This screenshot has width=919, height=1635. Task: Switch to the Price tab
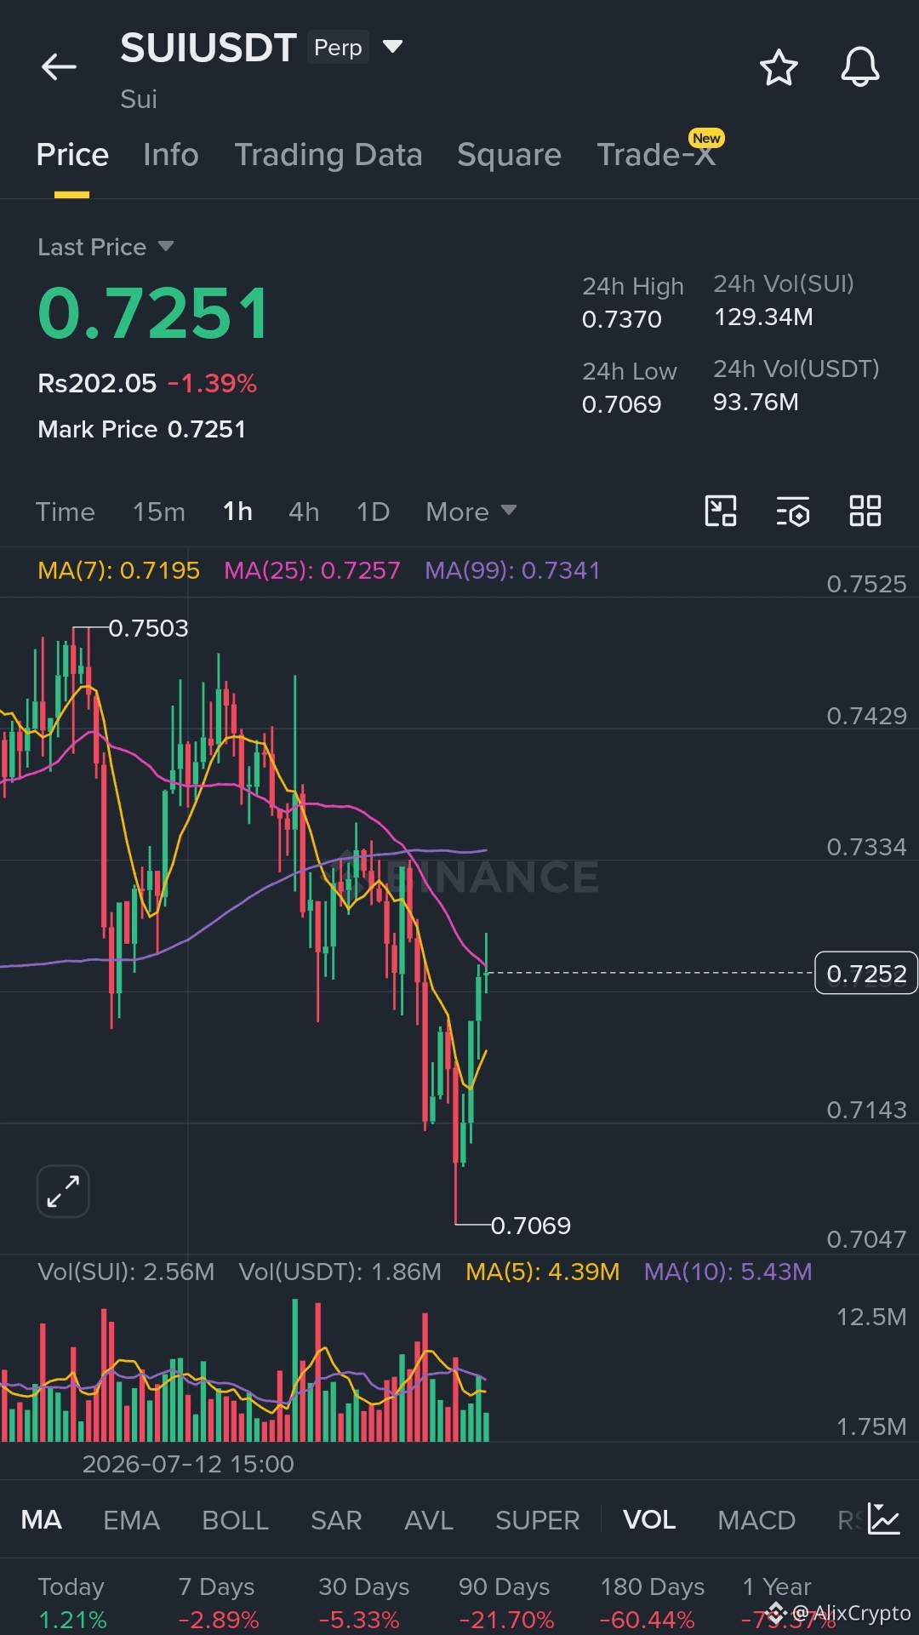(x=72, y=154)
